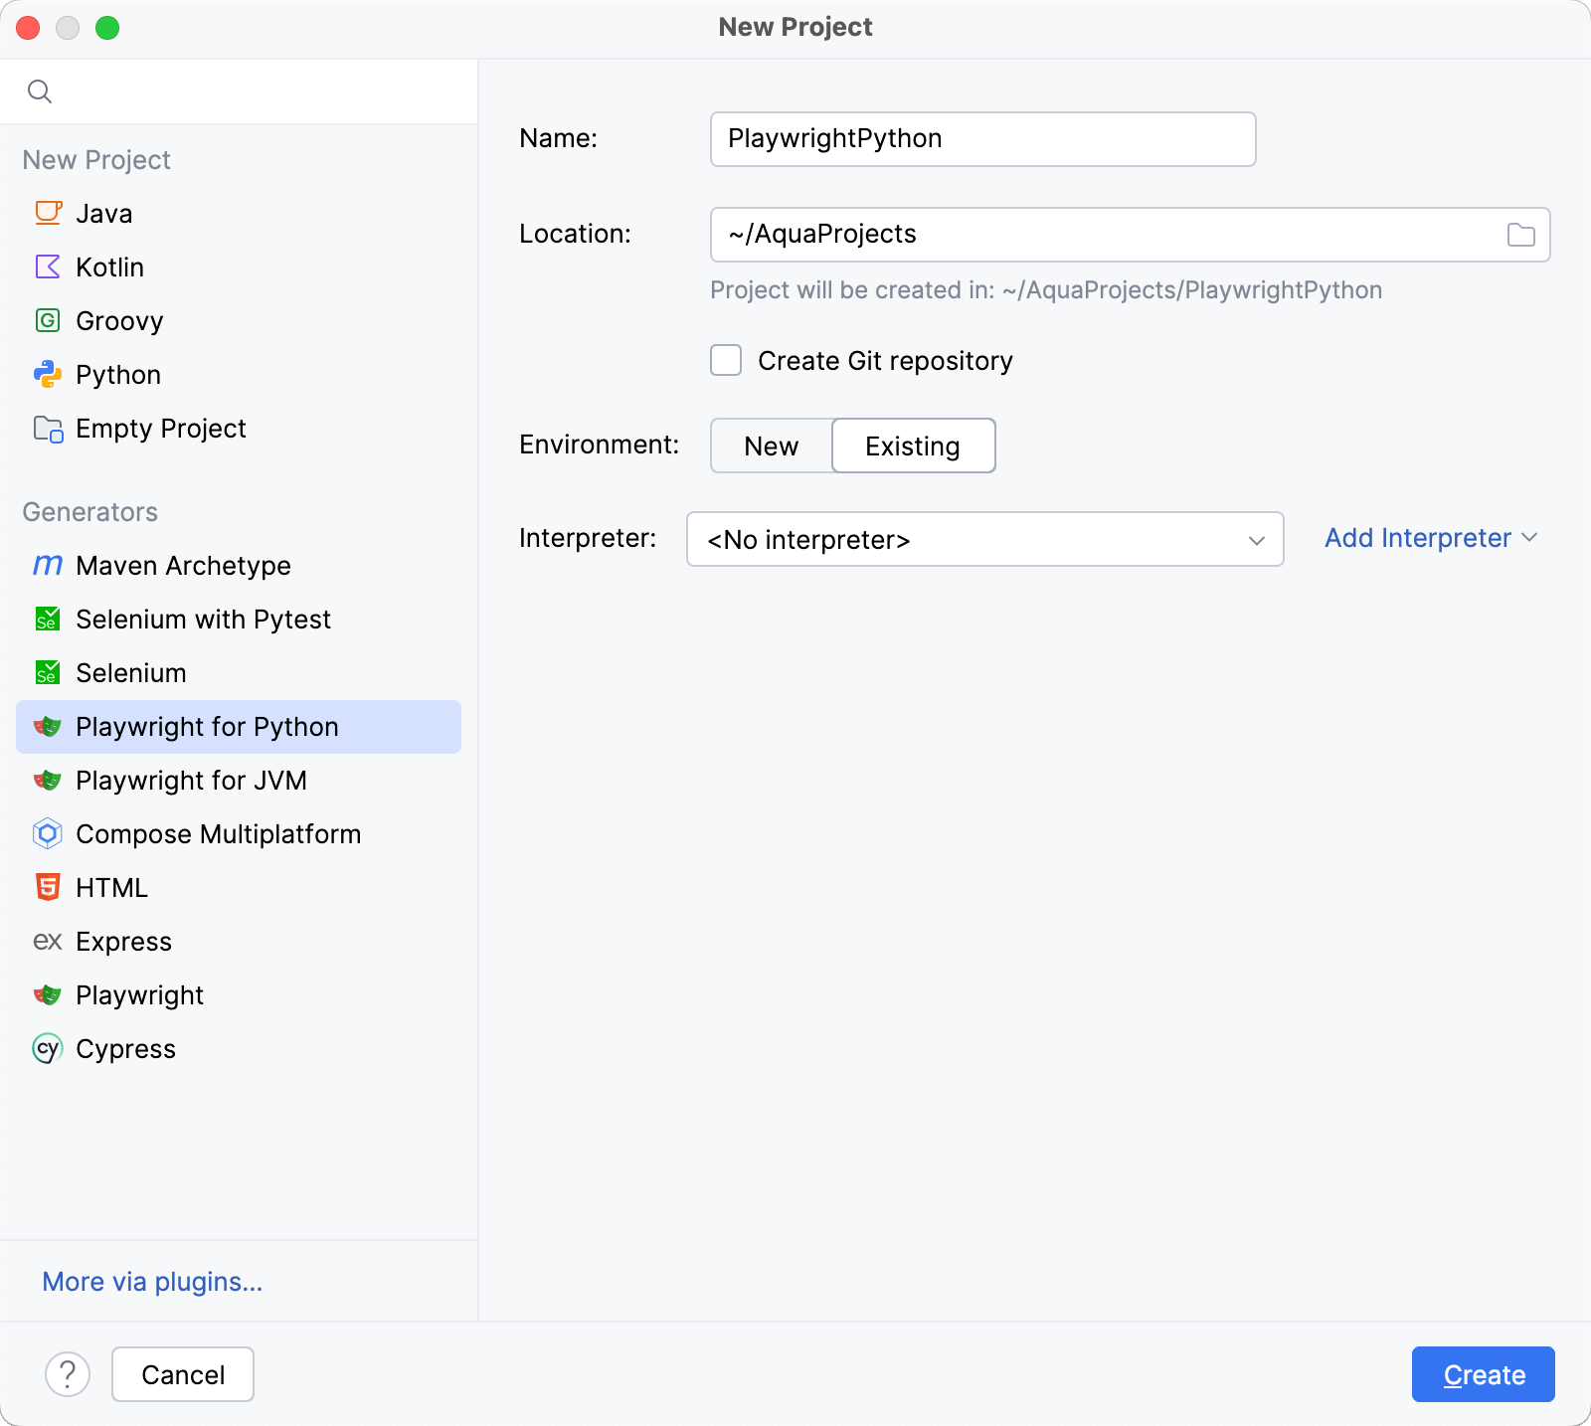
Task: Switch environment to New
Action: tap(772, 446)
